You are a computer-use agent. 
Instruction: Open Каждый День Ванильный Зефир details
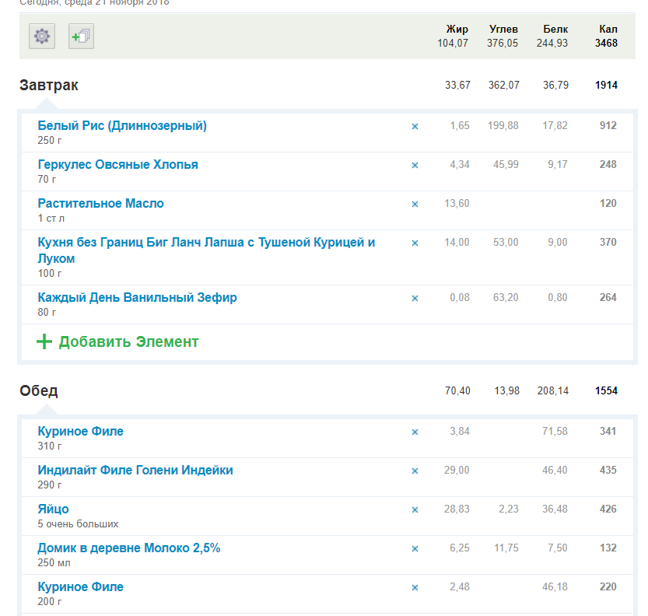tap(137, 298)
